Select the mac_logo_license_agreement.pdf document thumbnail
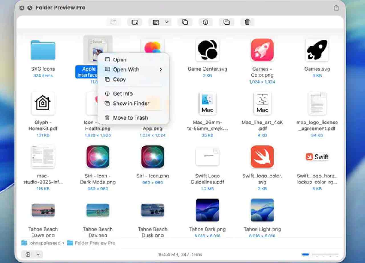The image size is (365, 263). (x=317, y=103)
